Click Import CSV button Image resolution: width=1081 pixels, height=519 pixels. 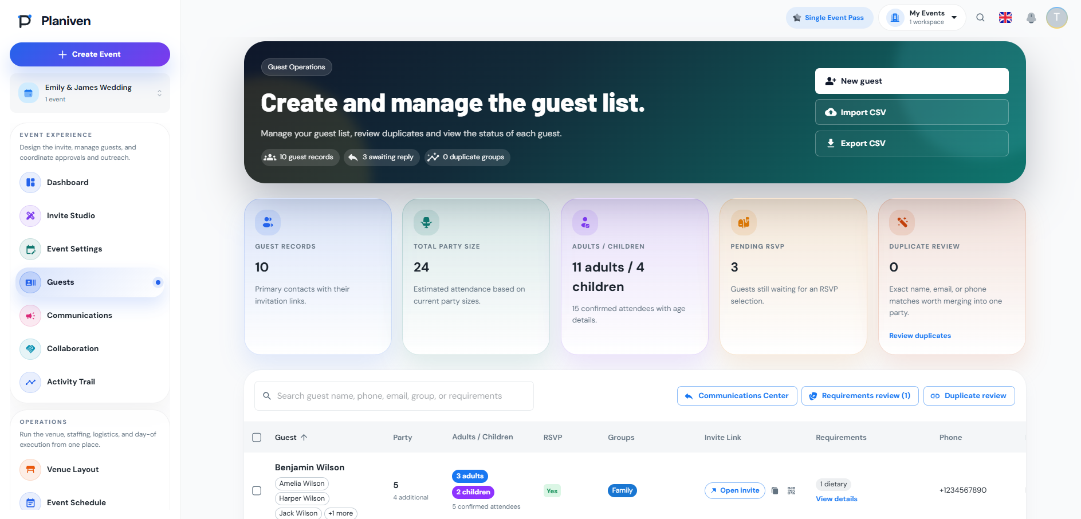click(911, 112)
